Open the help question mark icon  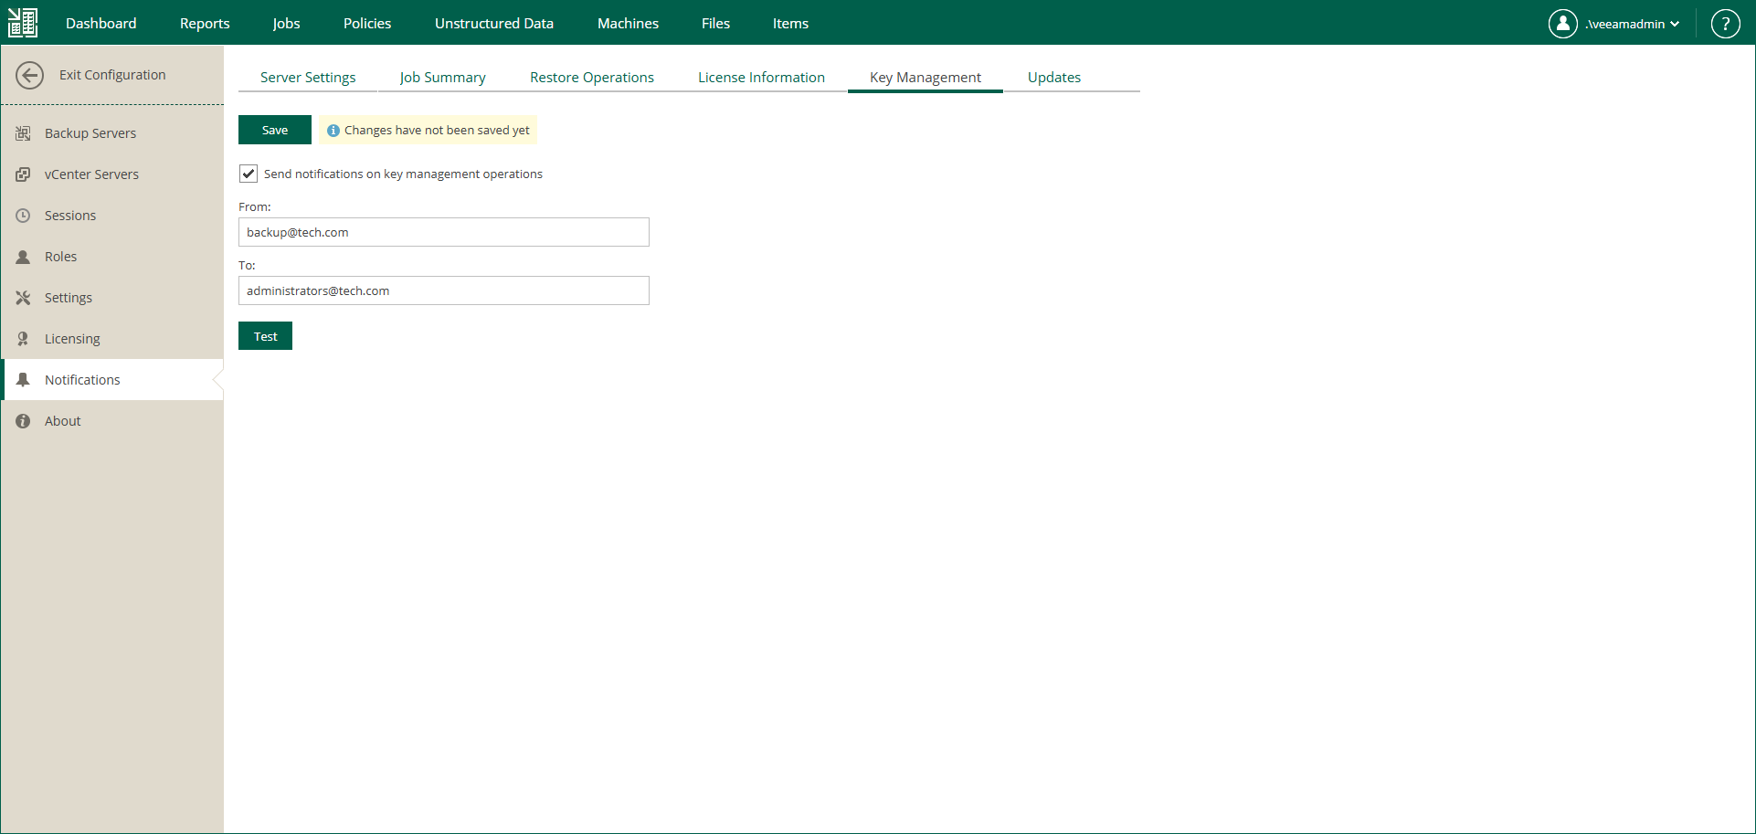pos(1725,24)
